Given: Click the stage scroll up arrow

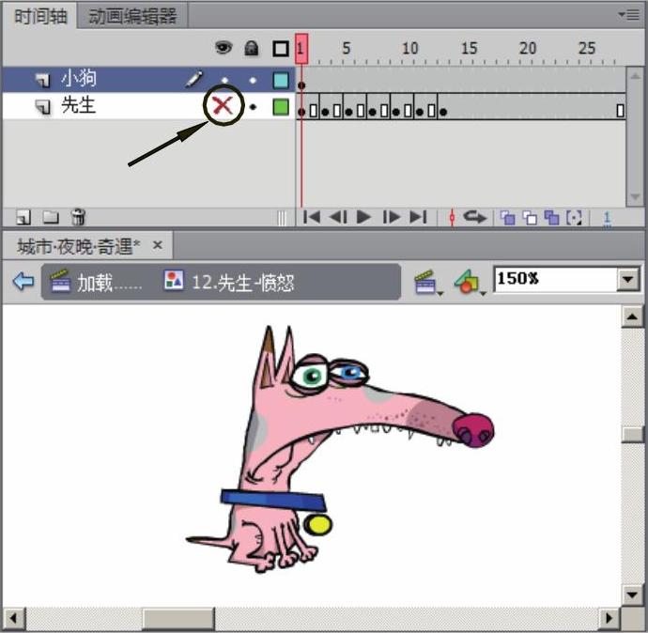Looking at the screenshot, I should point(632,316).
